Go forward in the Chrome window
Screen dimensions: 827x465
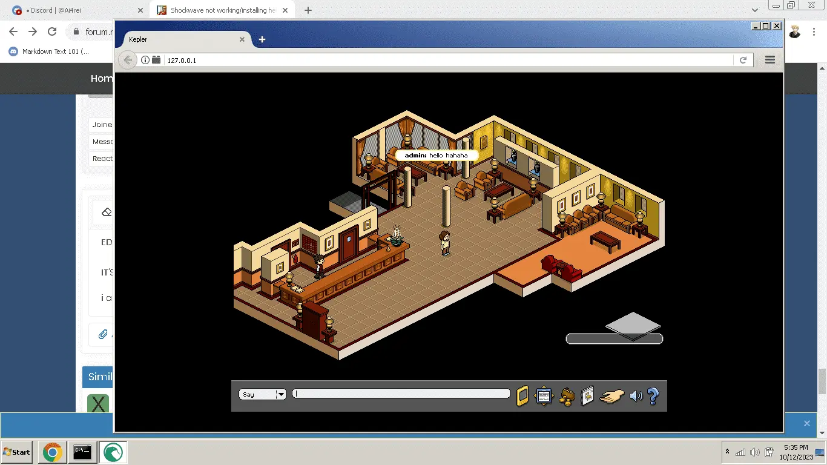[33, 31]
